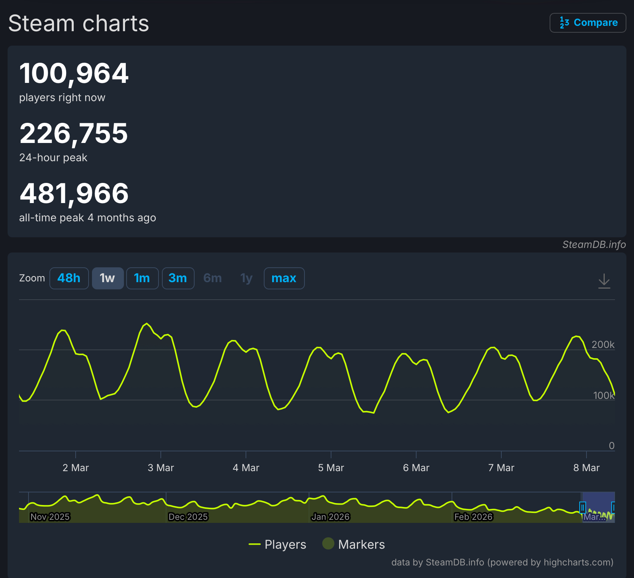Set chart zoom to 48h

tap(69, 278)
